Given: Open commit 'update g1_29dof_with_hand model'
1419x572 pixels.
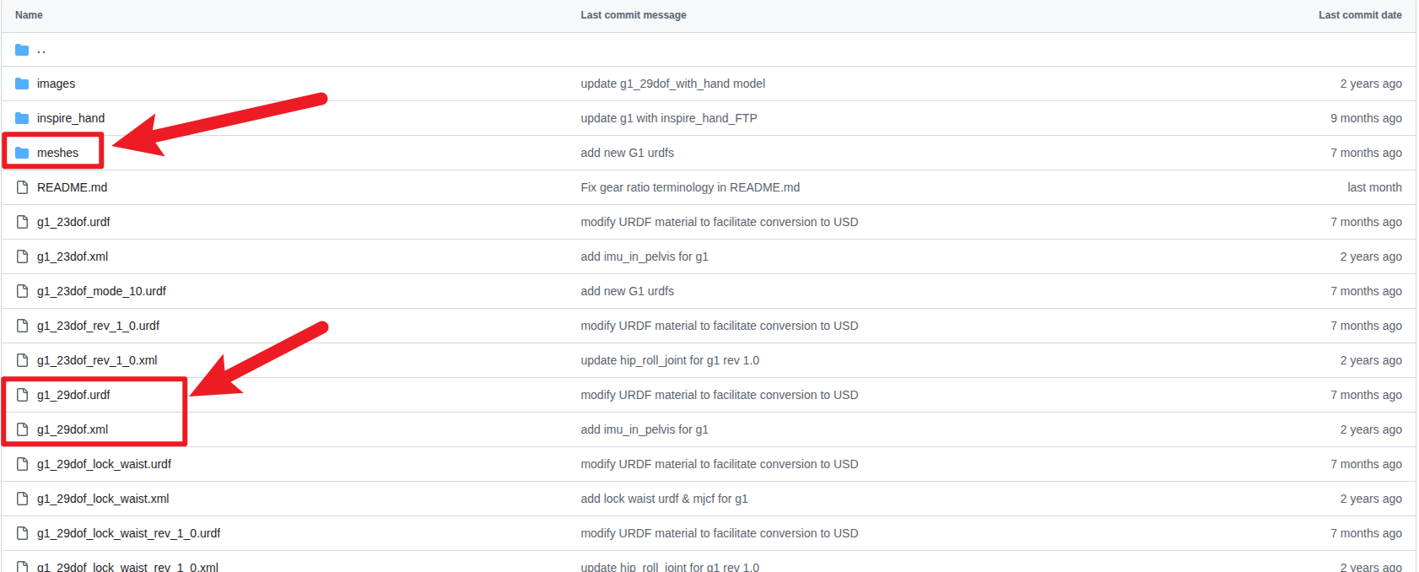Looking at the screenshot, I should [x=672, y=84].
